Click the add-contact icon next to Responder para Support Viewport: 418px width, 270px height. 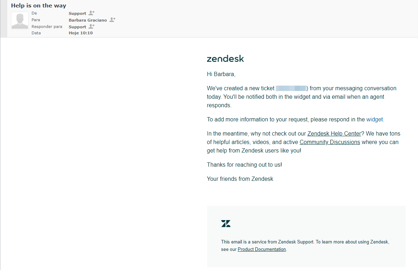(x=91, y=27)
